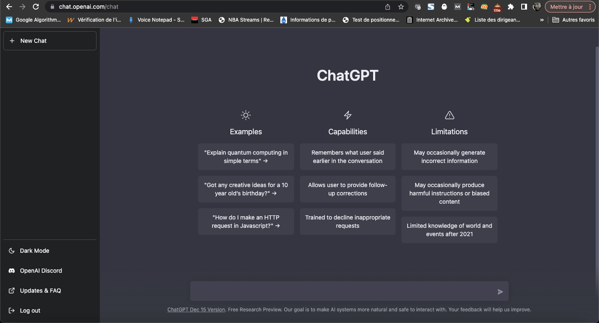The image size is (599, 323).
Task: Toggle Dark Mode in the sidebar
Action: tap(50, 251)
